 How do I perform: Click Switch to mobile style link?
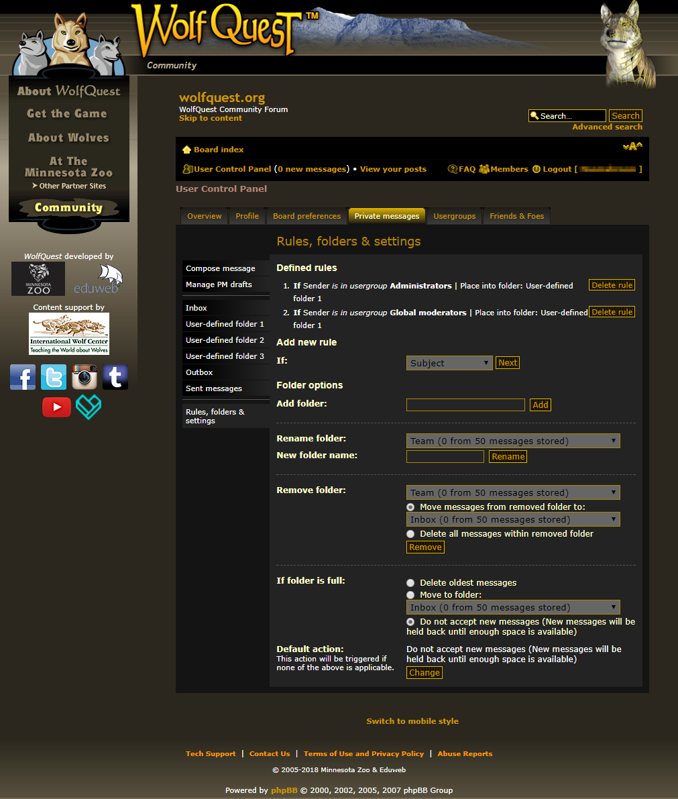[412, 721]
